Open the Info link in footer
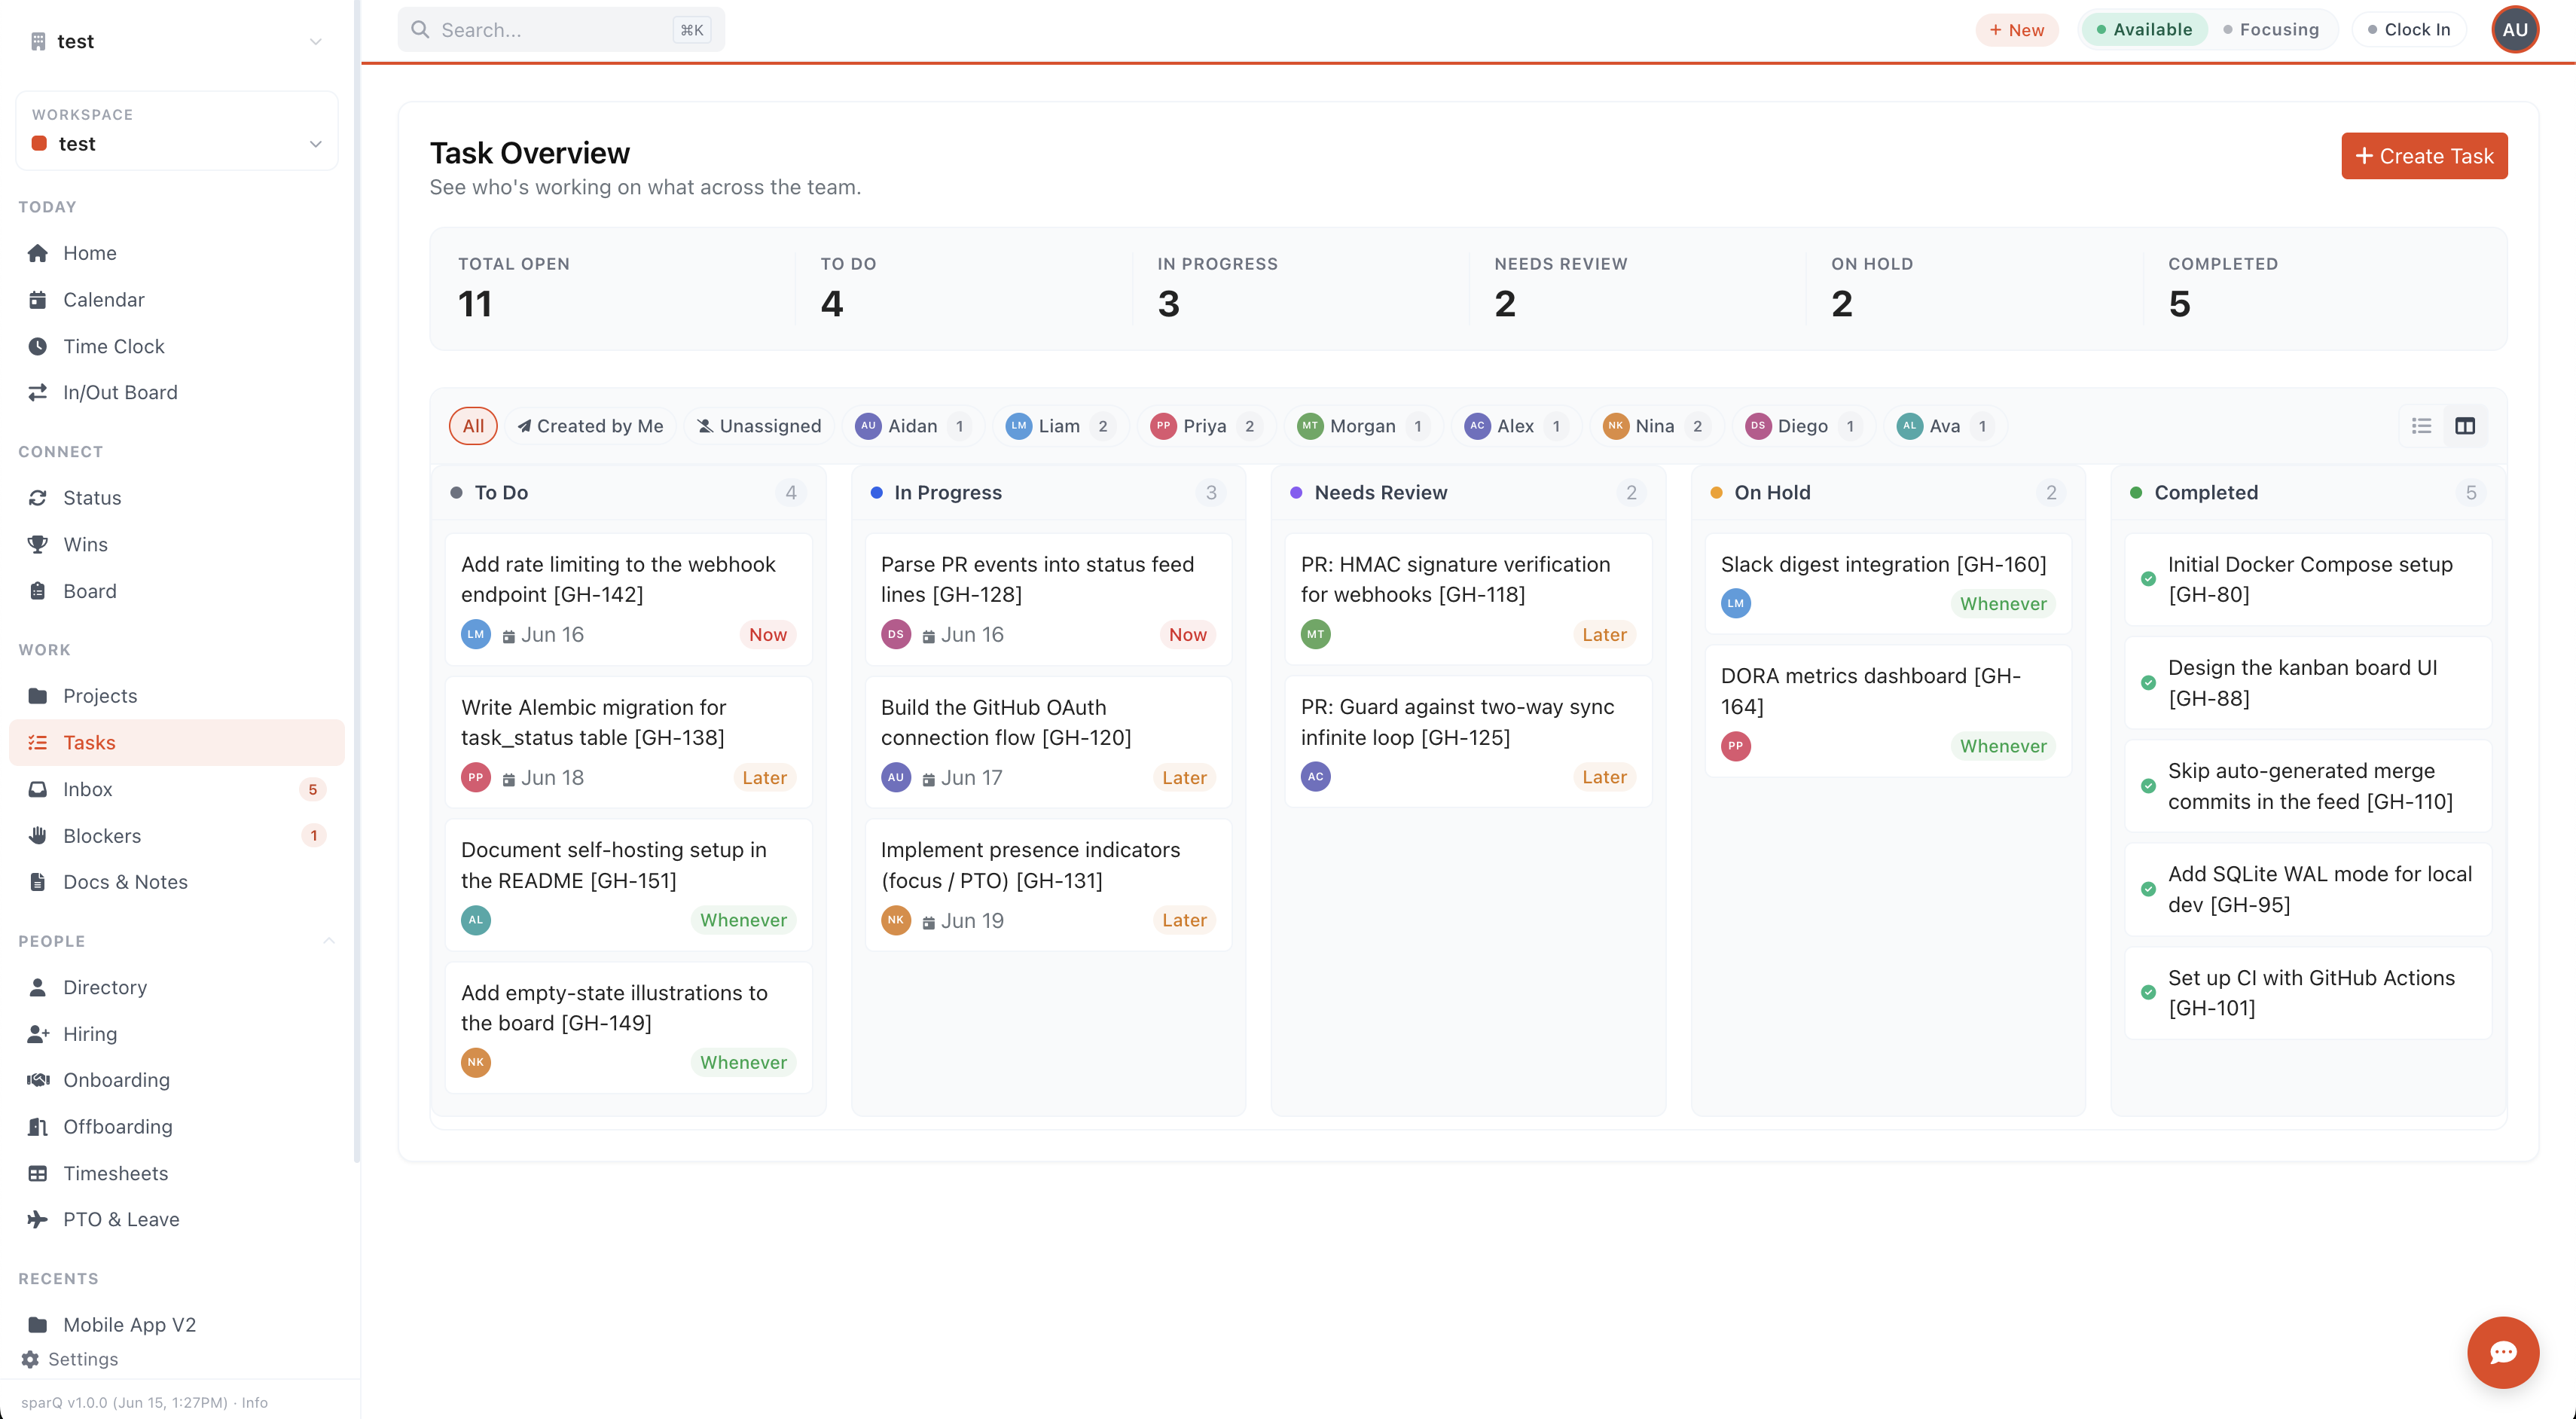 pos(255,1402)
